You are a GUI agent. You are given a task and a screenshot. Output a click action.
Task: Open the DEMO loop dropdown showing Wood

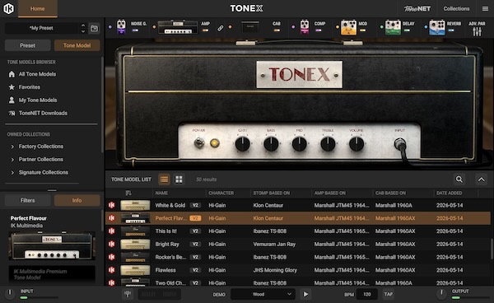tap(263, 294)
